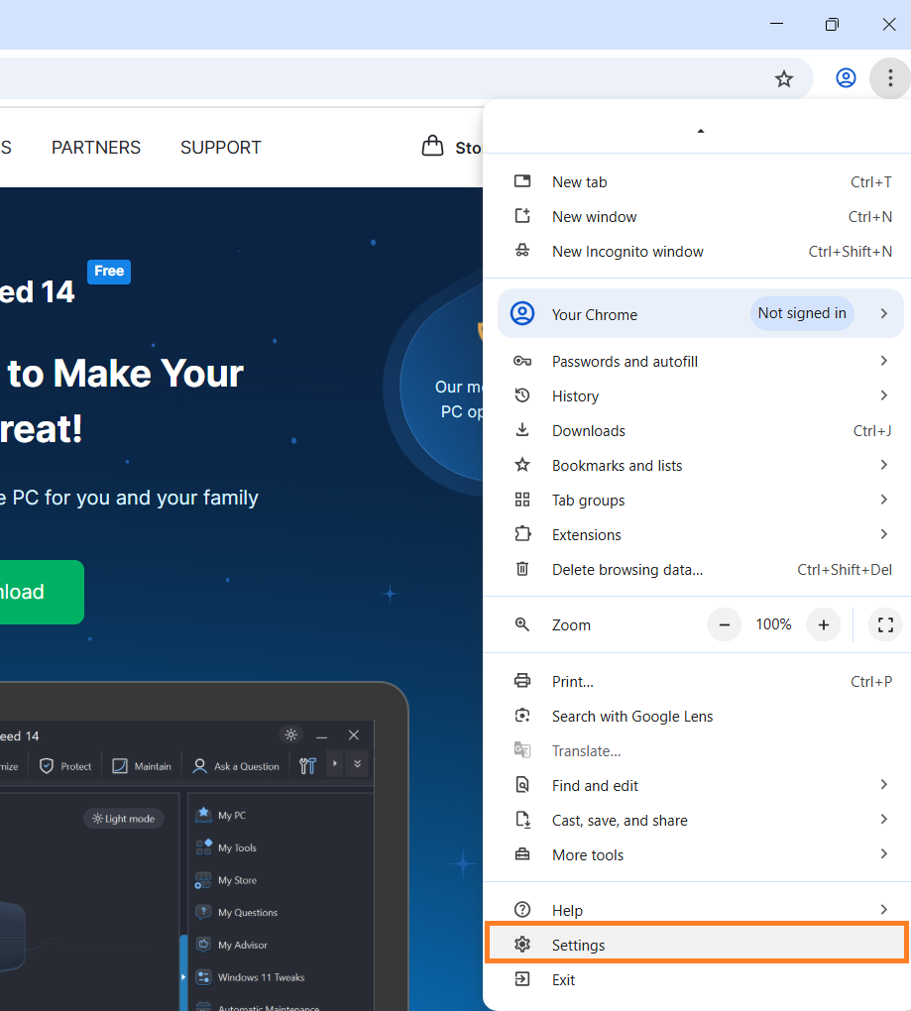Image resolution: width=911 pixels, height=1011 pixels.
Task: Click the zoom in plus button
Action: 823,624
